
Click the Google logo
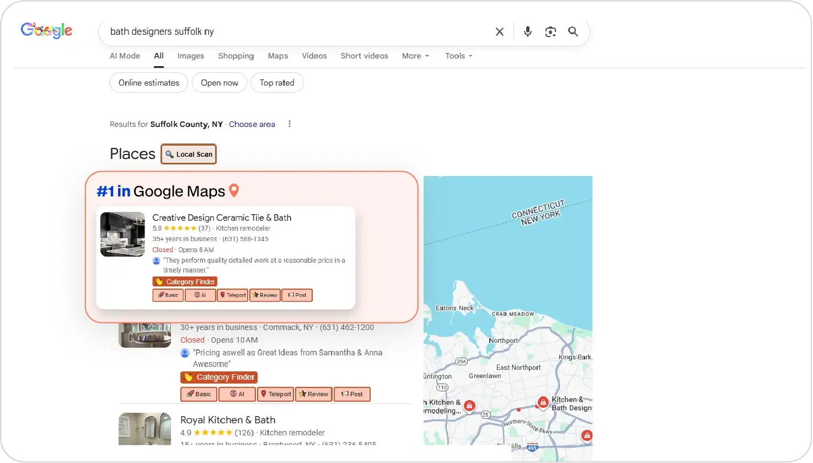pyautogui.click(x=46, y=30)
